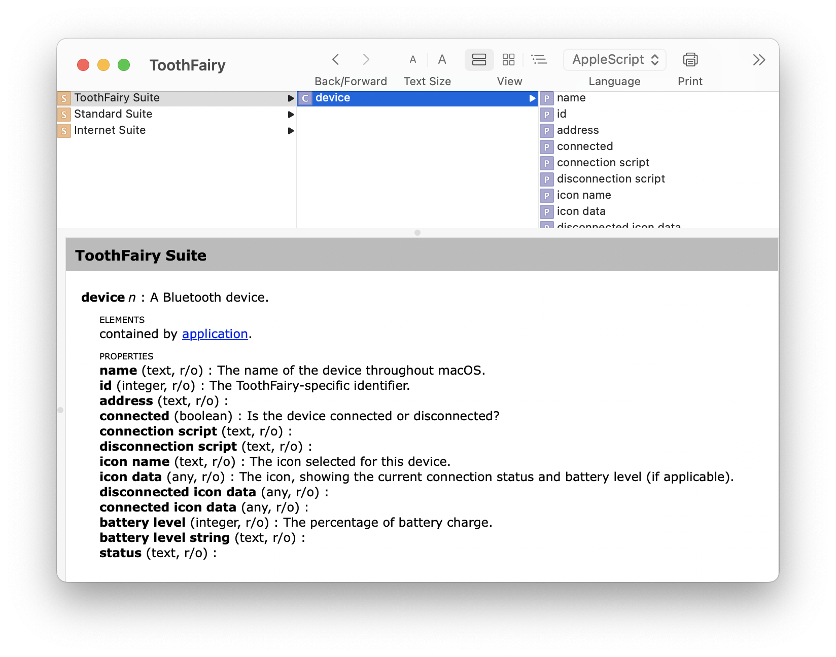Click the ToothFairy Suite S icon
The height and width of the screenshot is (657, 836).
[x=64, y=98]
